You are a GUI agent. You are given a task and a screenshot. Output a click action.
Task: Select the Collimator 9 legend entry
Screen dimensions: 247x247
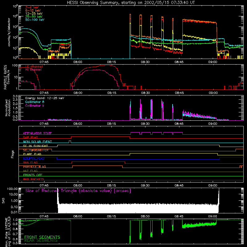pyautogui.click(x=35, y=106)
